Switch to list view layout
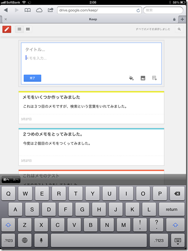Screen dimensions: 188x251 tap(19, 29)
